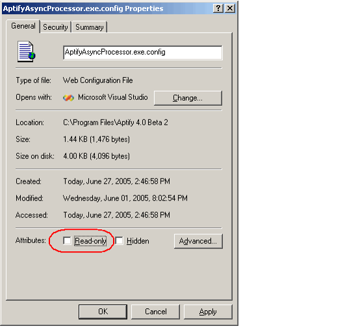
Task: Click the 'Size on disk:' label
Action: click(x=35, y=156)
